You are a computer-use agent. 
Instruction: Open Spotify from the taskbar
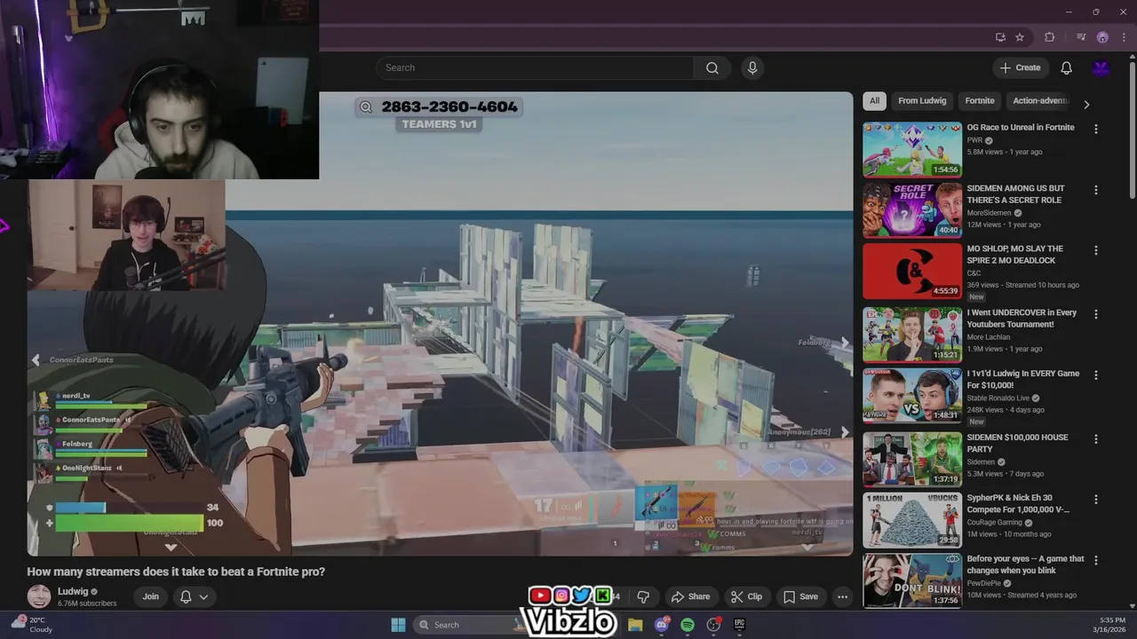[x=688, y=625]
